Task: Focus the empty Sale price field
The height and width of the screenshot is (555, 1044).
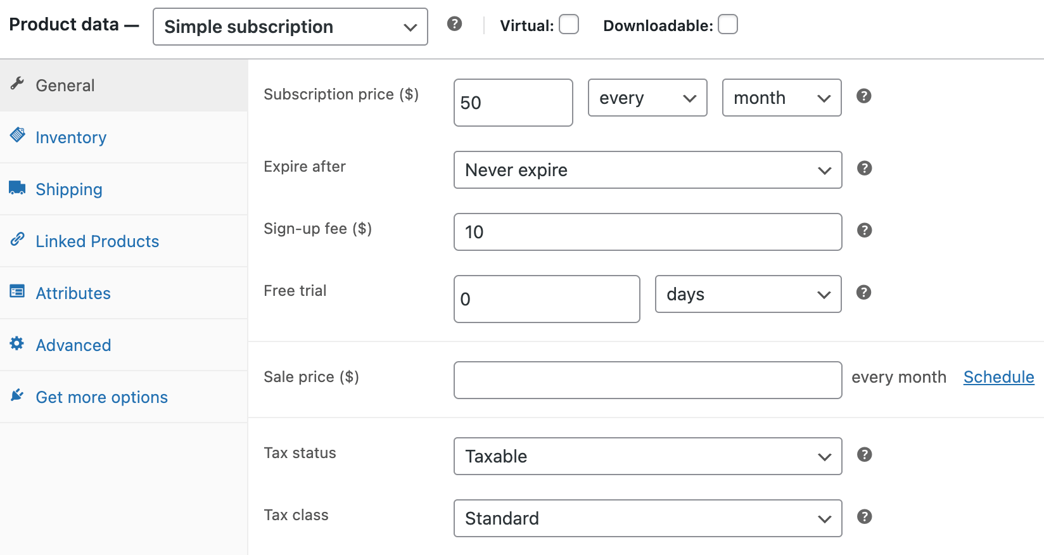Action: coord(648,380)
